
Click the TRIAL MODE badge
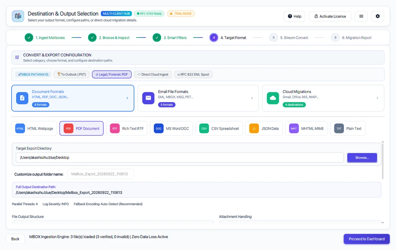coord(181,14)
